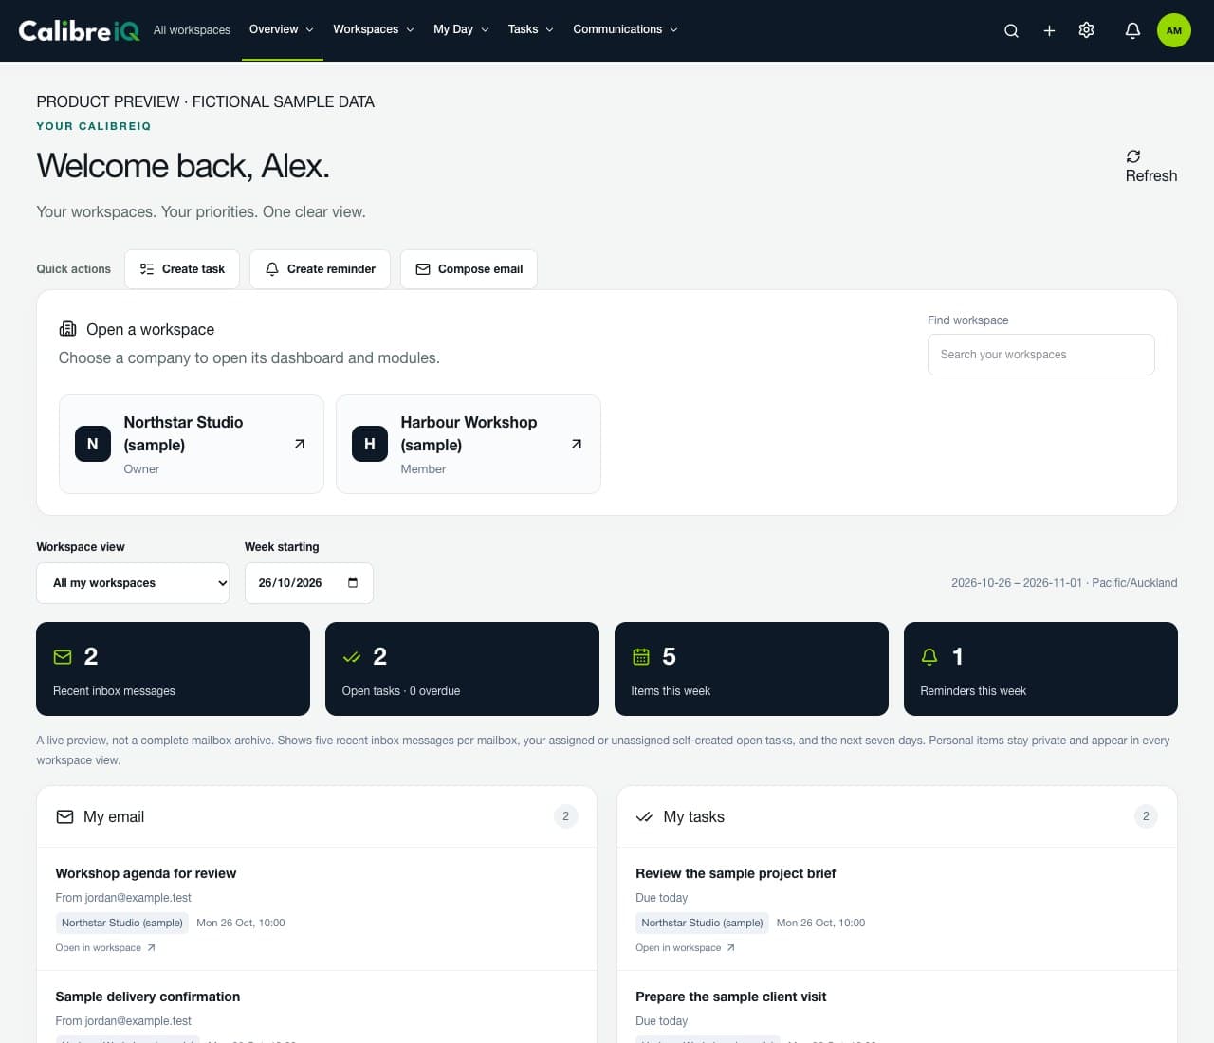Open the AM user avatar menu
Image resolution: width=1214 pixels, height=1043 pixels.
pyautogui.click(x=1174, y=30)
